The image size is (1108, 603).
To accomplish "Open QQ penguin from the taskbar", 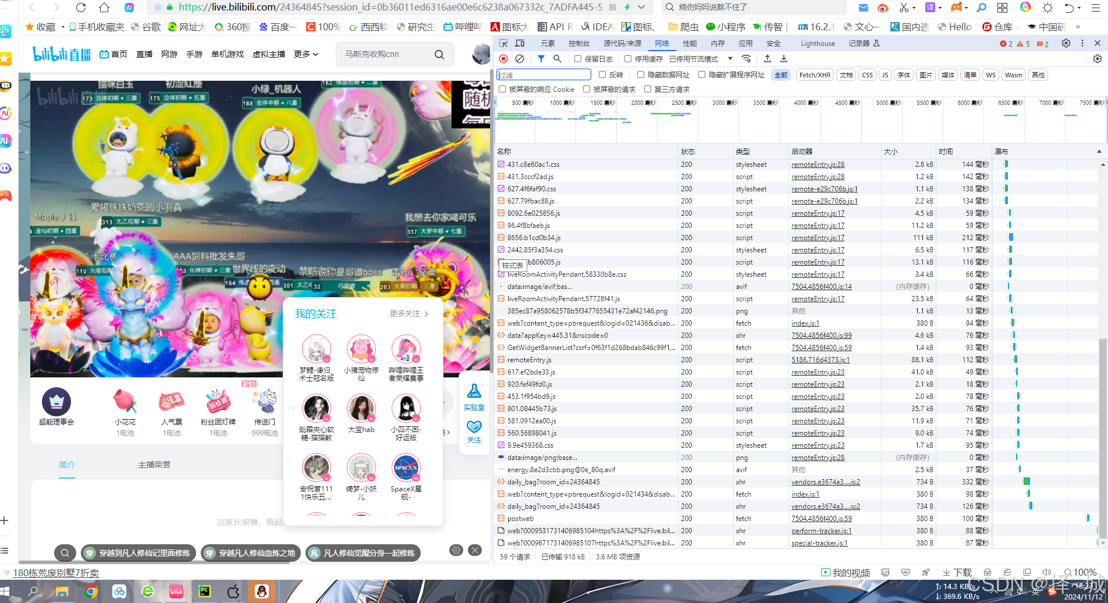I will (x=262, y=591).
